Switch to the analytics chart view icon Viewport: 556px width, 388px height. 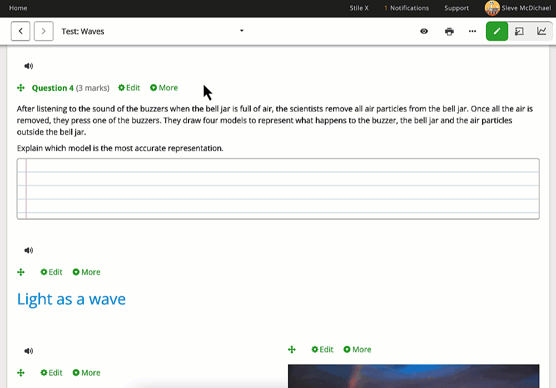(542, 32)
